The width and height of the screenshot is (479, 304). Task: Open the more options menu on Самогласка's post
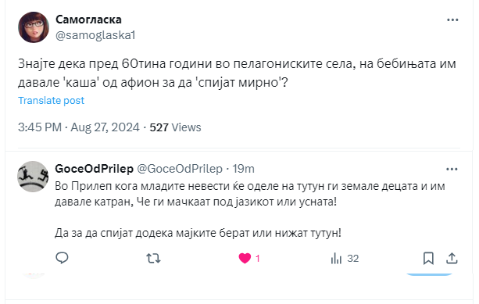coord(452,20)
